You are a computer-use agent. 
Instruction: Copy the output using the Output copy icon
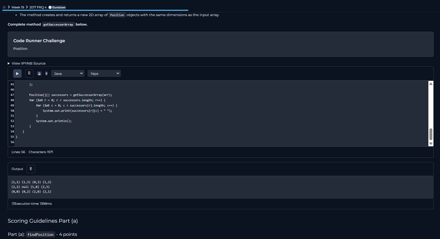31,169
